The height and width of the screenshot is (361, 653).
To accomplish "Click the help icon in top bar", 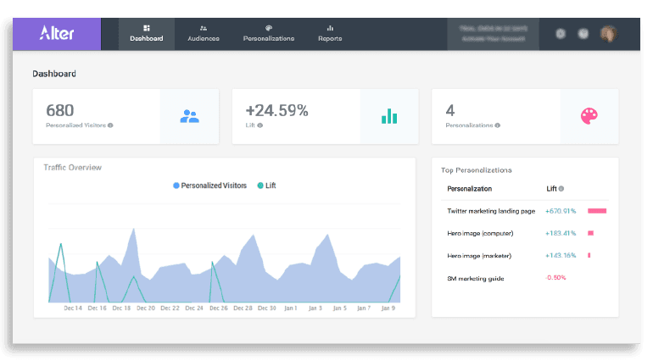I will [x=583, y=34].
